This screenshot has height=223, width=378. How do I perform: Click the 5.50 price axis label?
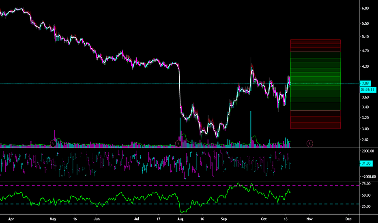click(365, 24)
